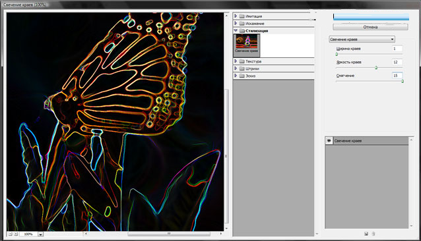Click the Смягчение label
This screenshot has width=421, height=241.
pyautogui.click(x=345, y=76)
